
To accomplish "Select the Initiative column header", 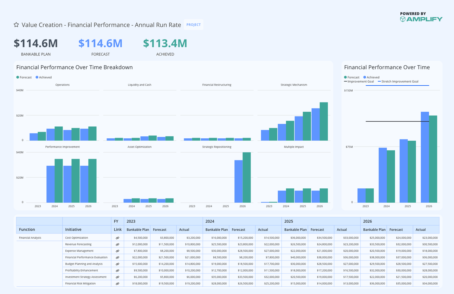I will pos(73,230).
